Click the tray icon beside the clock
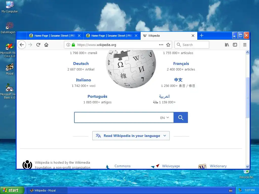 coord(240,190)
